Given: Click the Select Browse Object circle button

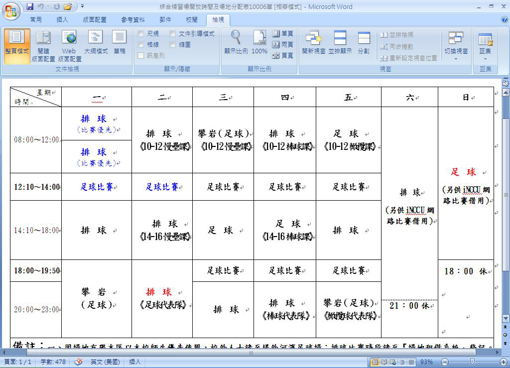Looking at the screenshot, I should 506,335.
